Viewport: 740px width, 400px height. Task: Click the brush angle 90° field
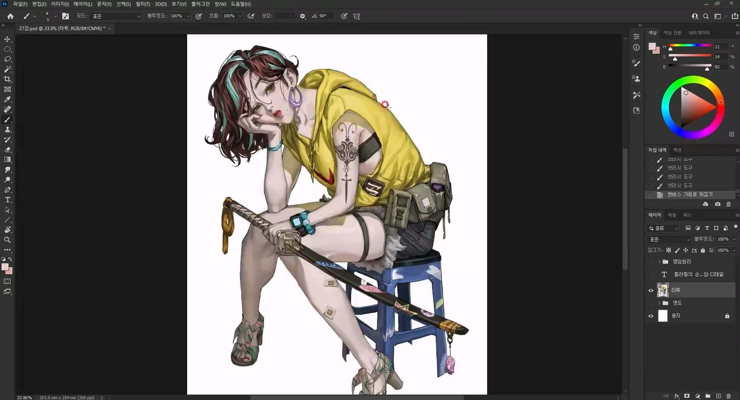coord(326,16)
